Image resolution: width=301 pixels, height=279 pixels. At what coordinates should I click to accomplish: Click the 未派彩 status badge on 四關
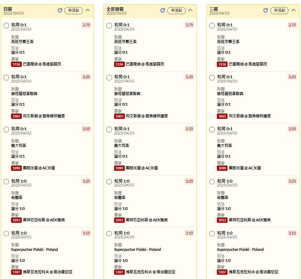[73, 10]
